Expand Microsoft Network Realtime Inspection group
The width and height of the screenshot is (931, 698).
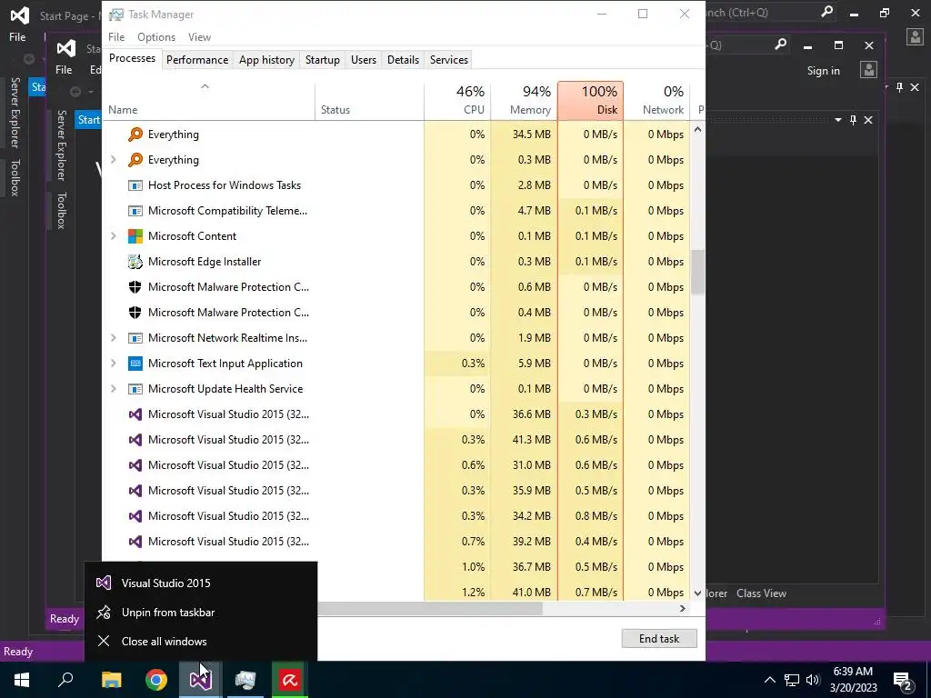[114, 338]
